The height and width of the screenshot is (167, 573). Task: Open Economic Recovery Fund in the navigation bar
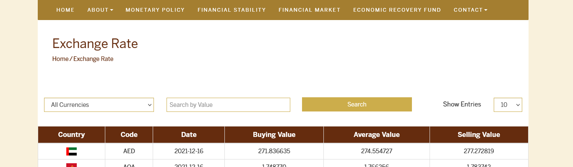click(397, 10)
